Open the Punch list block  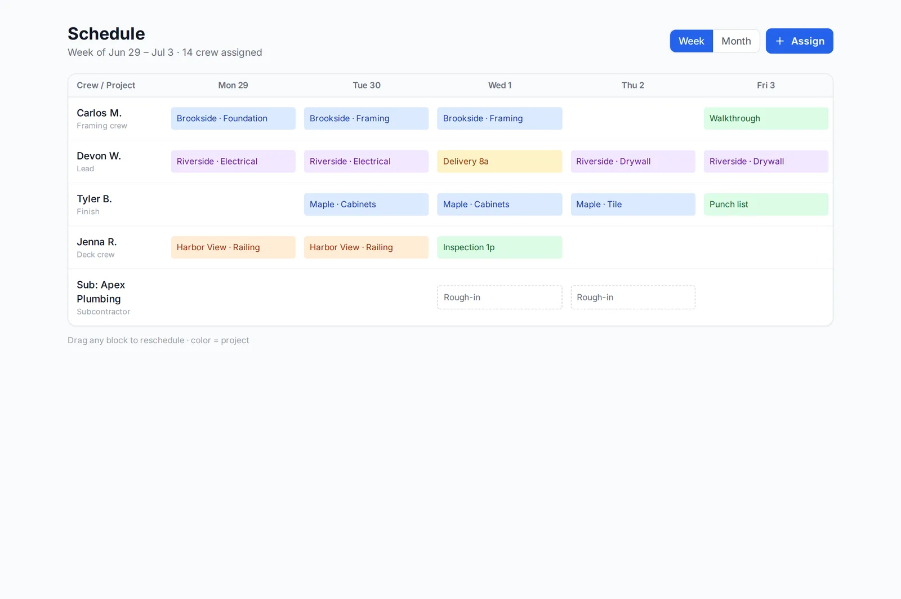[766, 205]
